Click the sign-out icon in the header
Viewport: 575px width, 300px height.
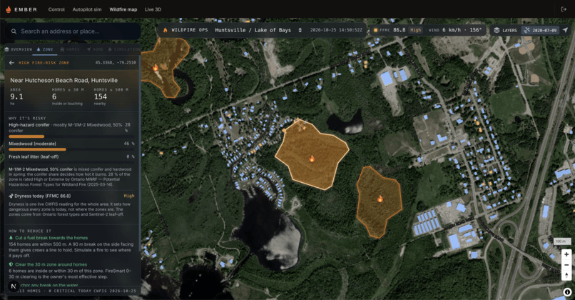click(x=564, y=9)
